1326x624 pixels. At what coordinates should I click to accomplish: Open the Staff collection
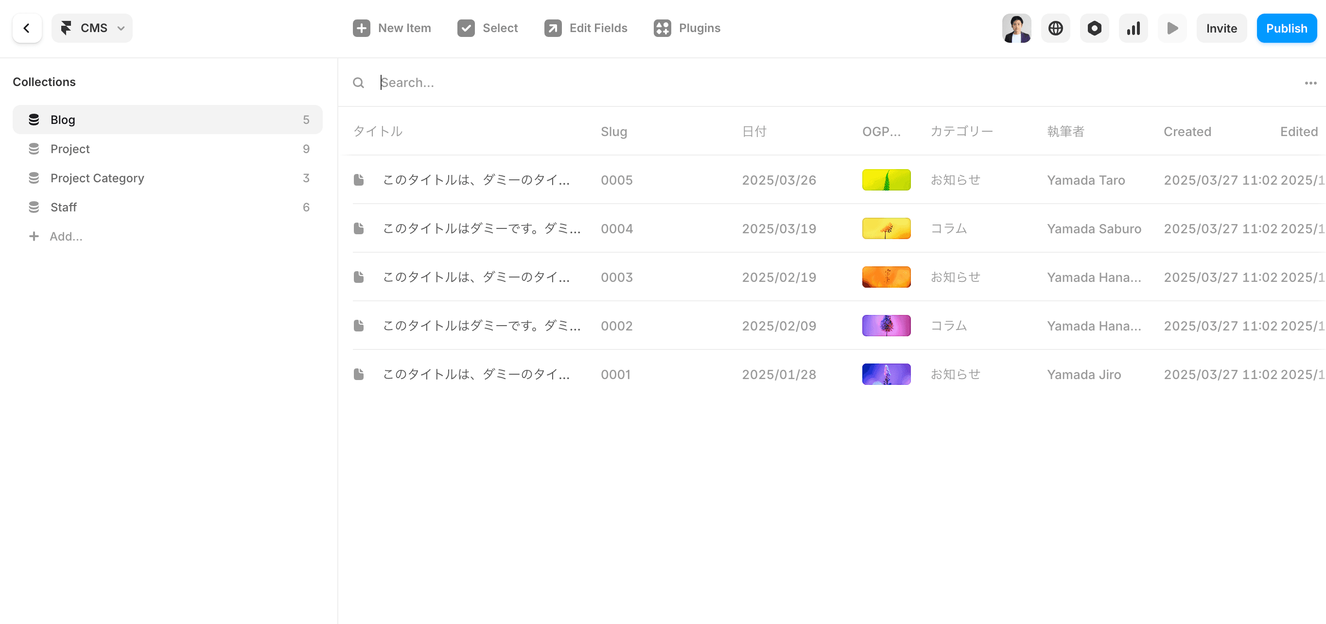[x=63, y=207]
